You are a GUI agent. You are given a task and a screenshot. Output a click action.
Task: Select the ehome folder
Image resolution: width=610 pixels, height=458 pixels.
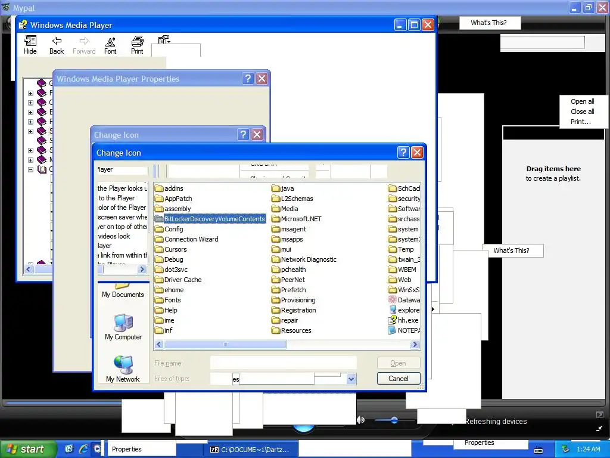pos(169,290)
